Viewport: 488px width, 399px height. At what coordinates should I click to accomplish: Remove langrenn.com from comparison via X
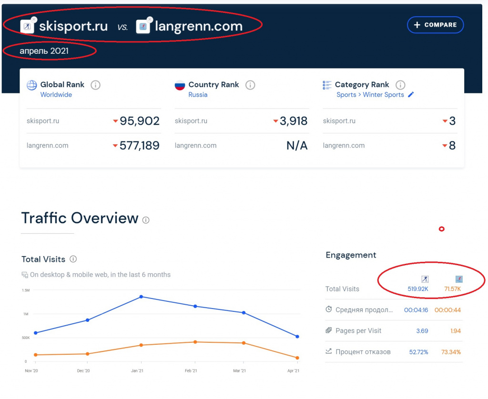point(150,19)
